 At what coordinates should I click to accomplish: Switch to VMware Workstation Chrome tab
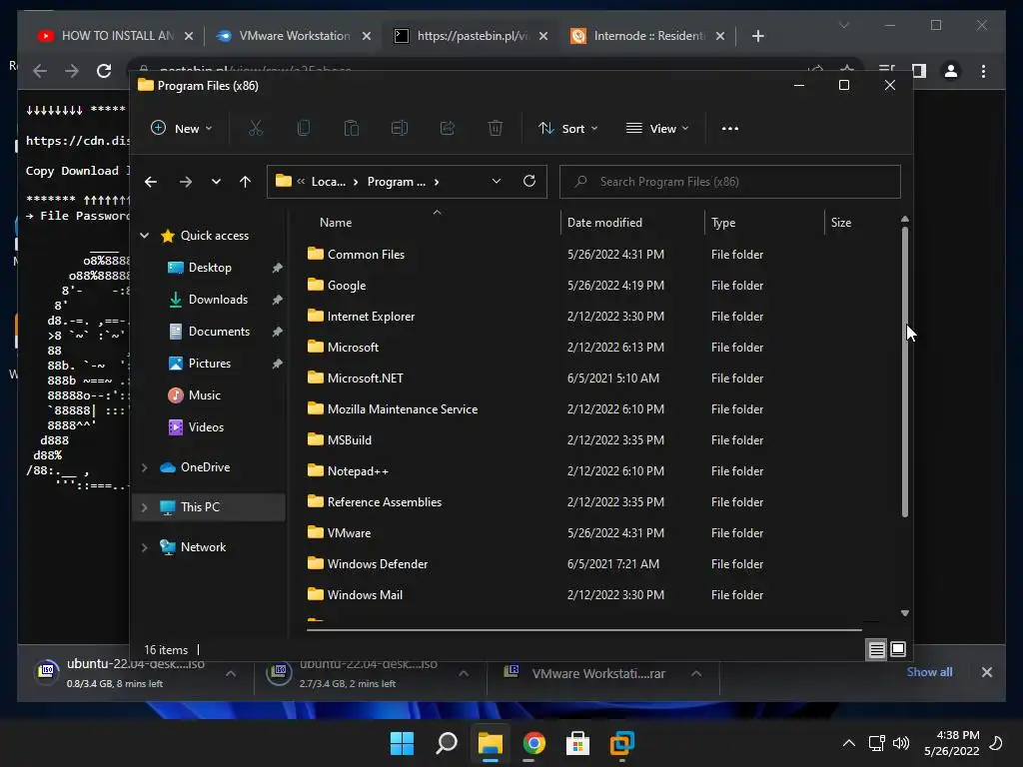click(x=293, y=36)
